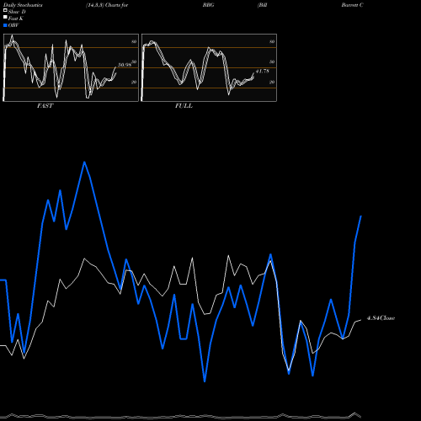Select the 'OBV' legend label
The width and height of the screenshot is (421, 421).
coord(13,25)
